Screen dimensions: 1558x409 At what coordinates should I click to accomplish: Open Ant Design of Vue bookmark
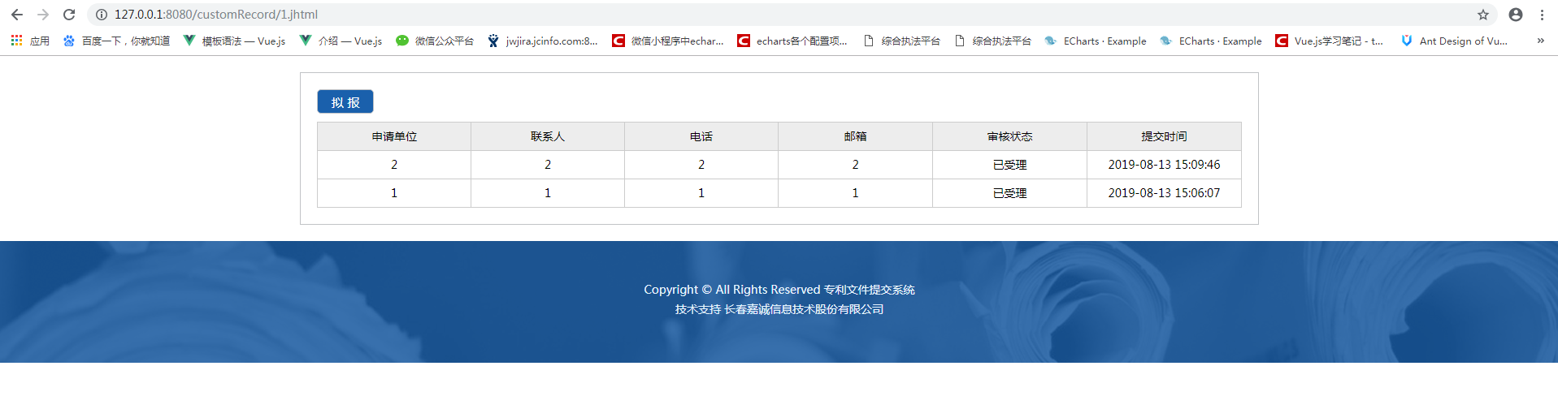click(x=1454, y=41)
